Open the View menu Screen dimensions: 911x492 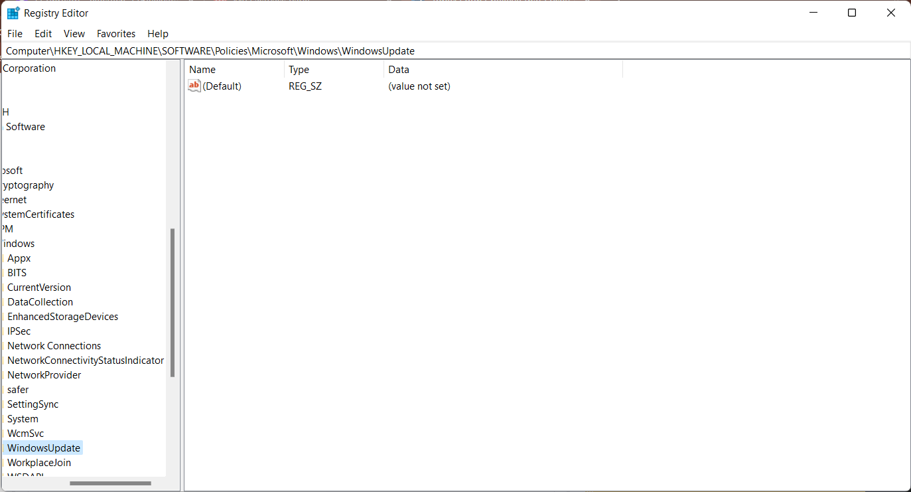coord(74,33)
